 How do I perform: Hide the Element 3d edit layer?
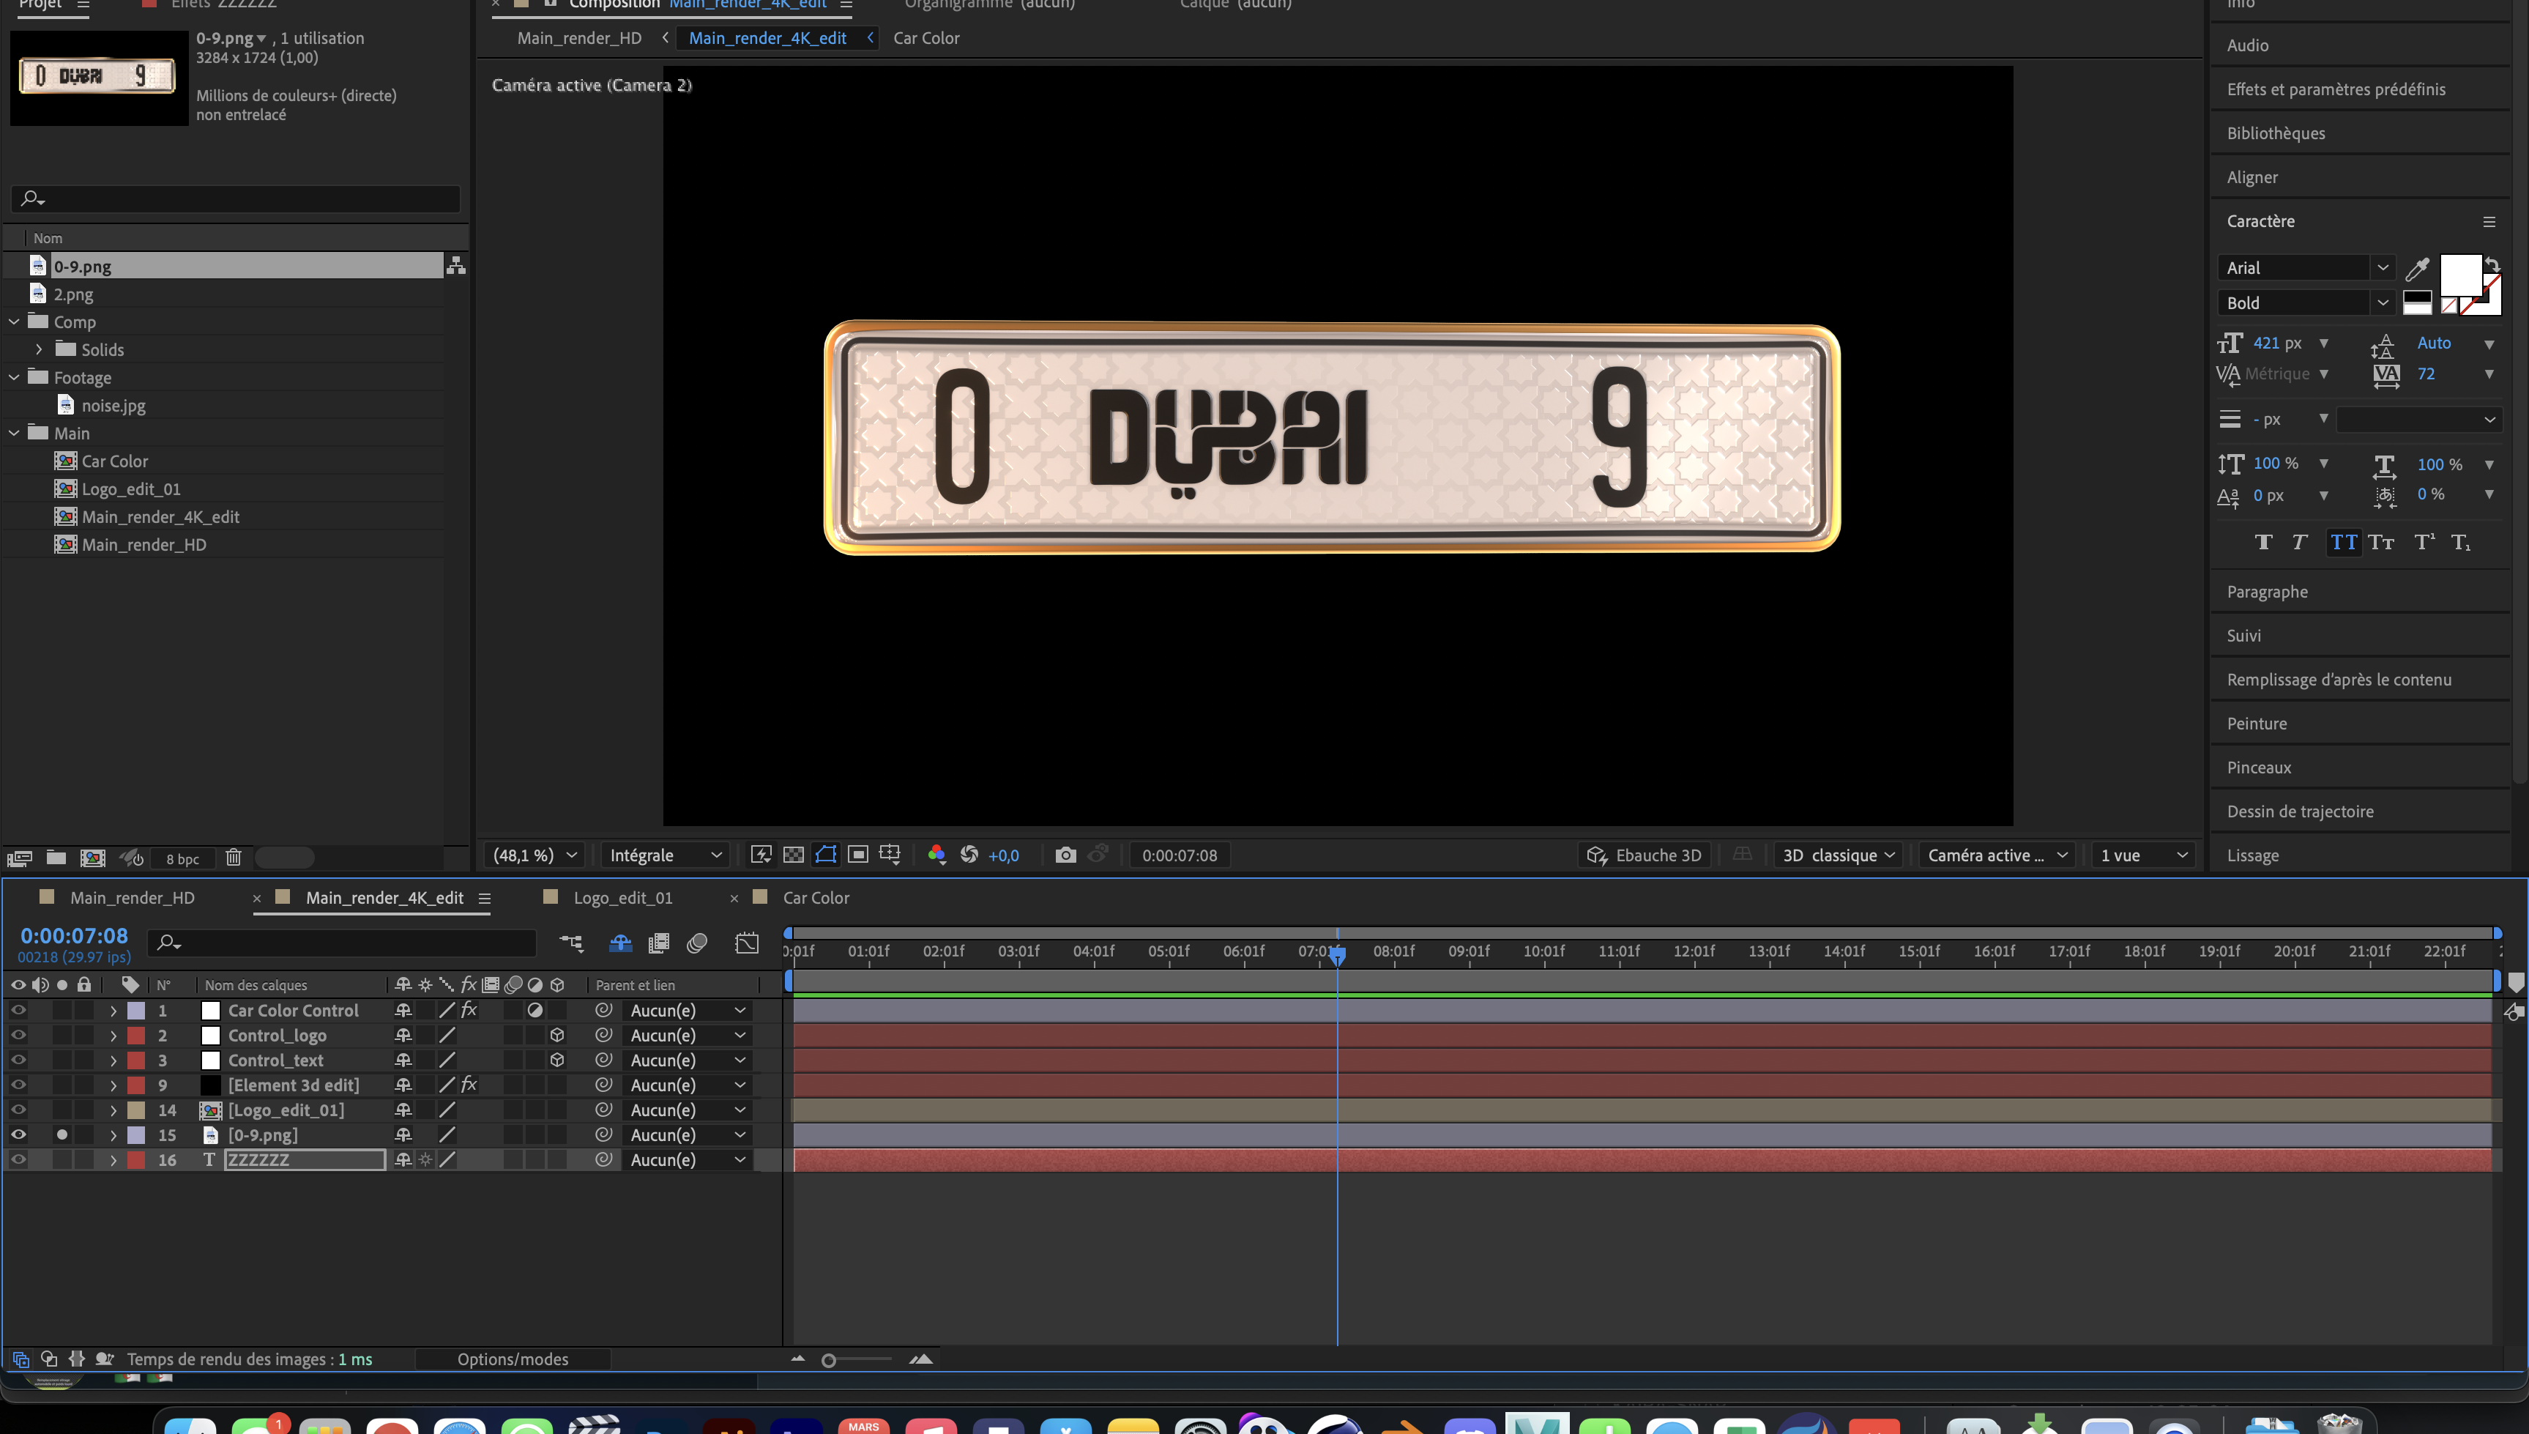click(x=18, y=1085)
